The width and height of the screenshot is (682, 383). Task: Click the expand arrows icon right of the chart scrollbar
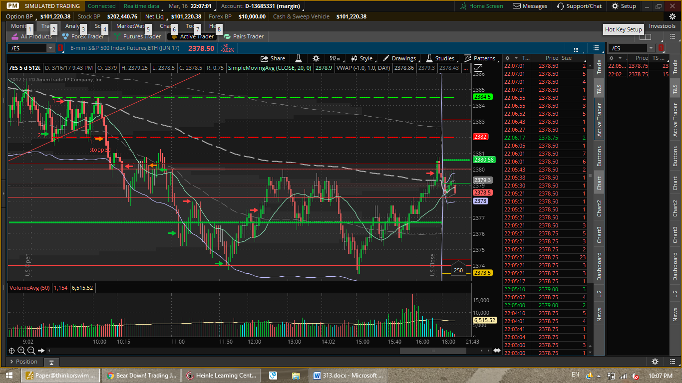(x=497, y=351)
